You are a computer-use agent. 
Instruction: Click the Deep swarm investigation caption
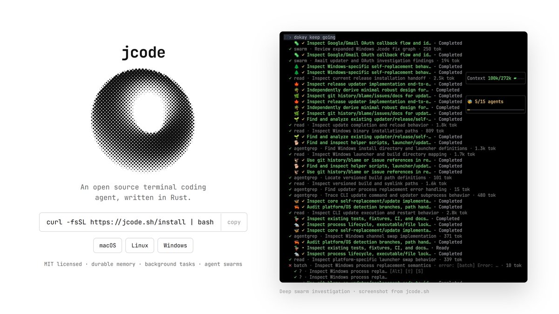click(x=354, y=291)
